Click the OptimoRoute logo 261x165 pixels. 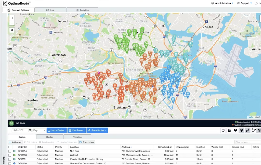pyautogui.click(x=17, y=3)
